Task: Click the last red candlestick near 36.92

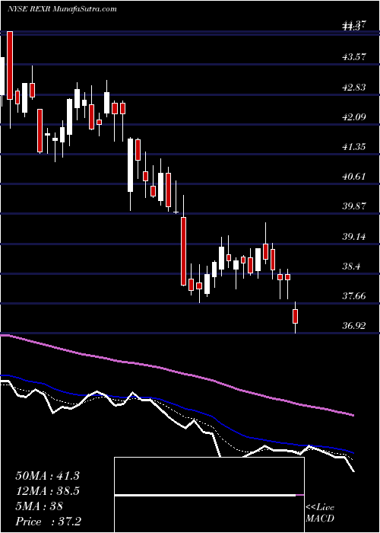Action: pyautogui.click(x=296, y=317)
